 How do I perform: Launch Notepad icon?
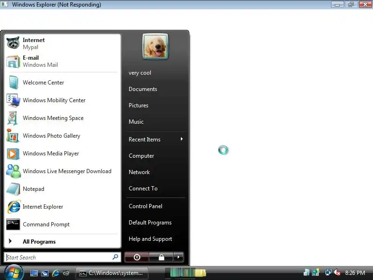point(13,189)
